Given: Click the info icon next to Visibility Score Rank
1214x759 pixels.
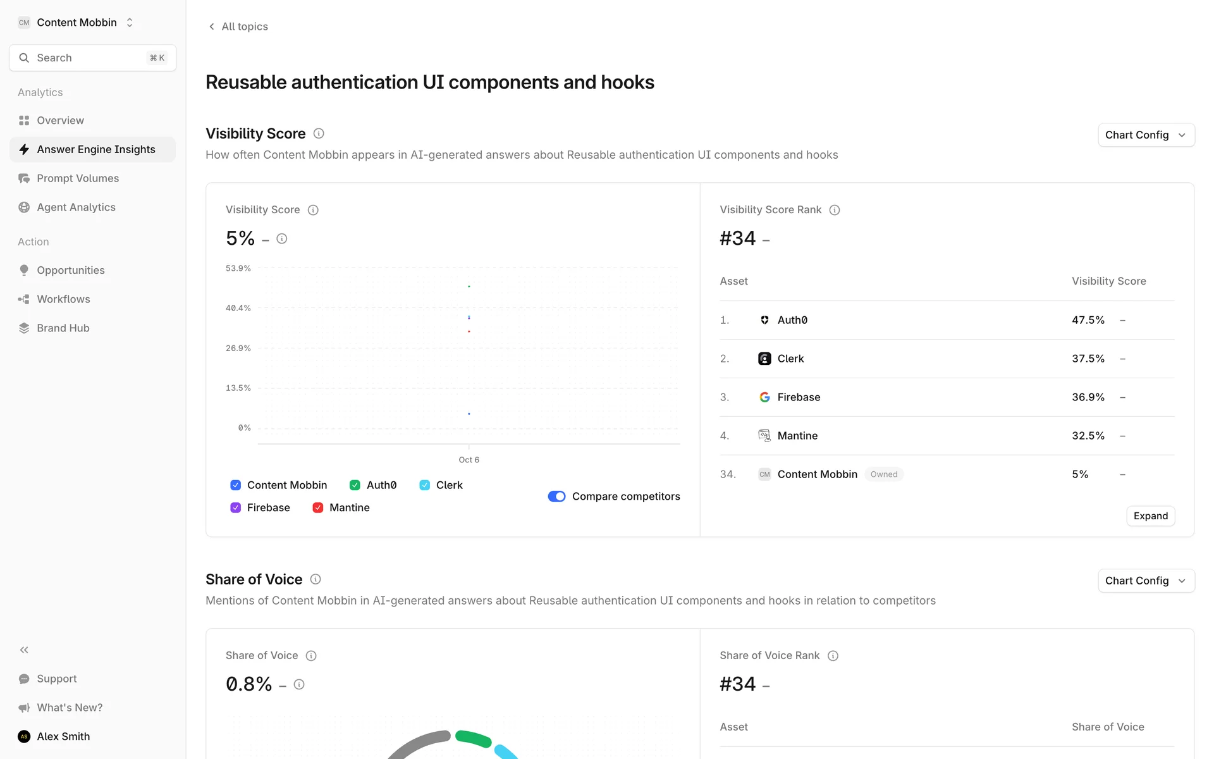Looking at the screenshot, I should pyautogui.click(x=835, y=210).
